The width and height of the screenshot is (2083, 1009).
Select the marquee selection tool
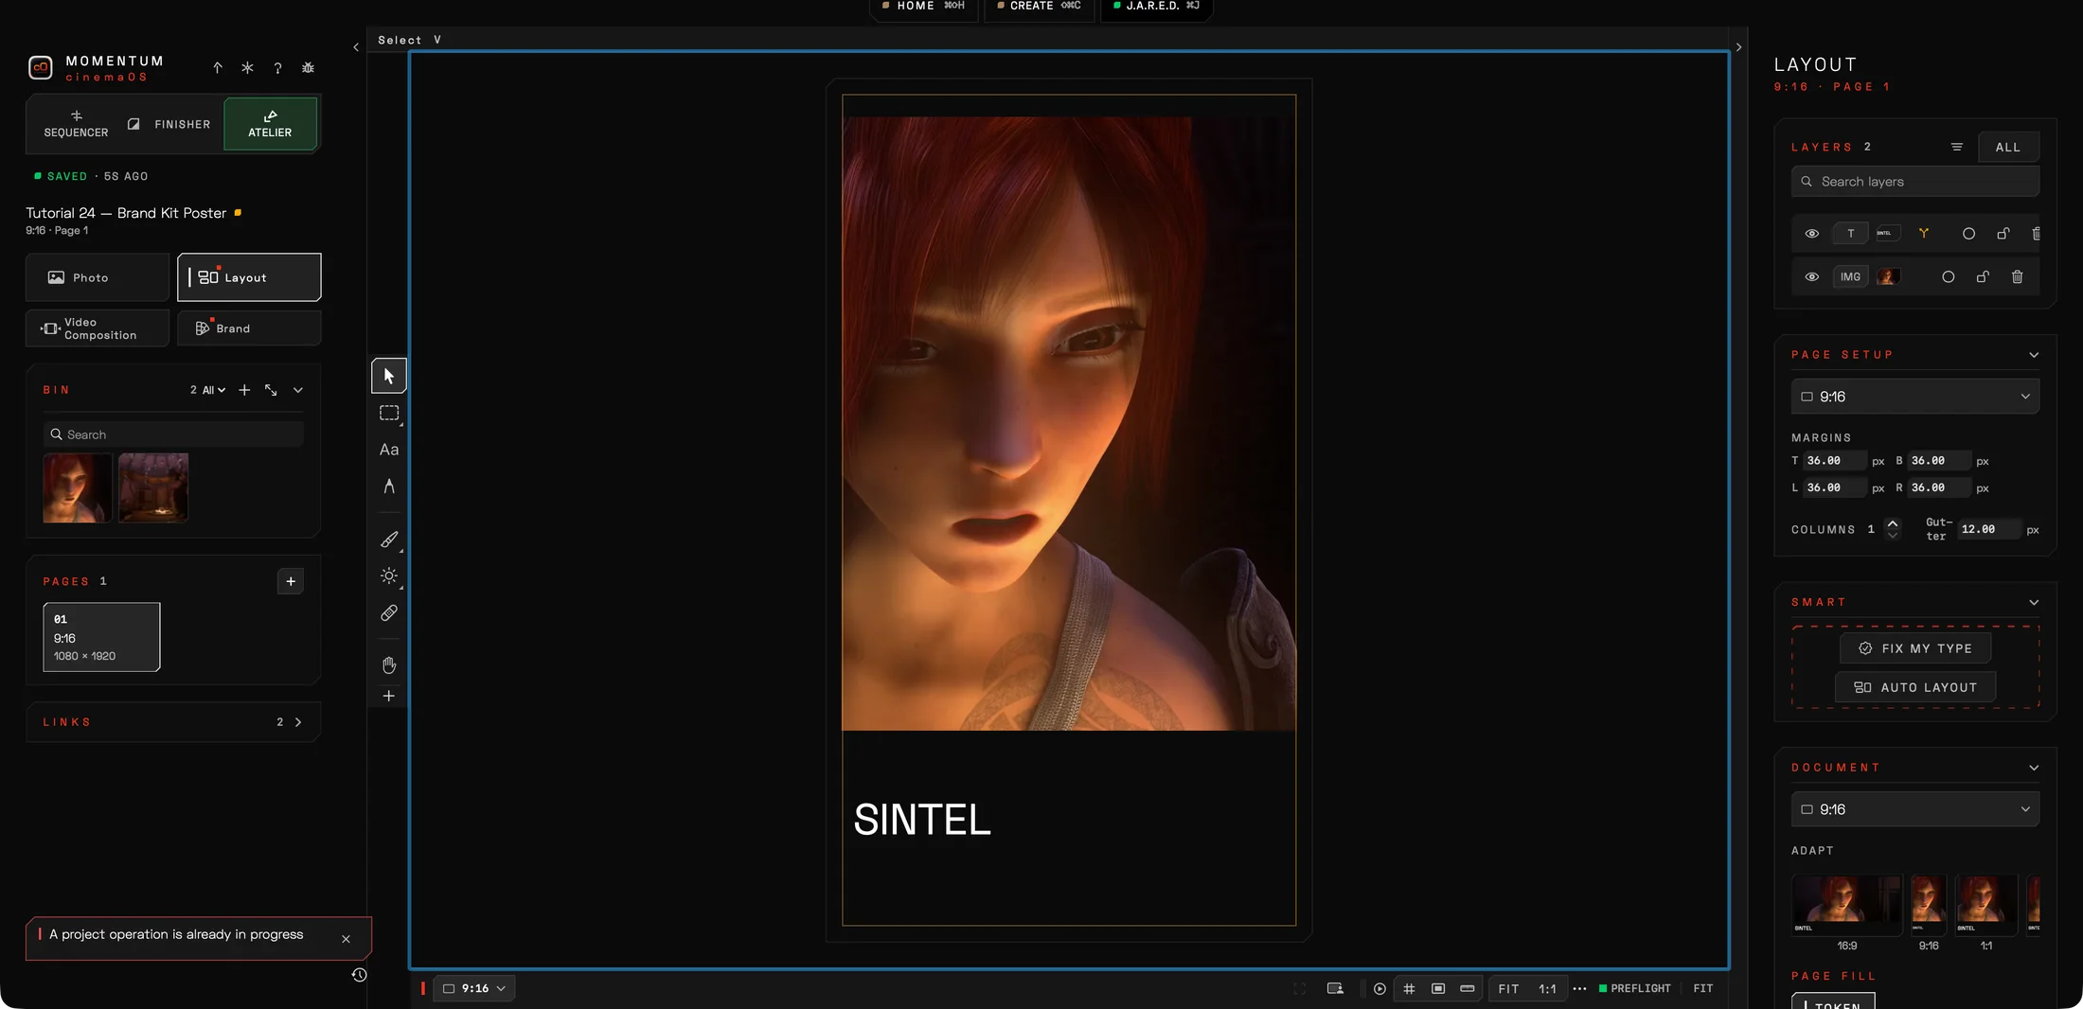click(389, 413)
